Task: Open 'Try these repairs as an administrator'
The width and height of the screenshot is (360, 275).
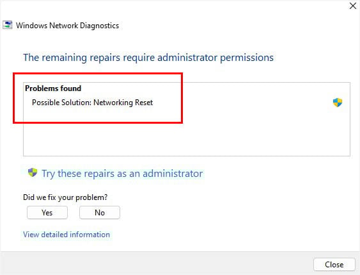Action: click(122, 174)
